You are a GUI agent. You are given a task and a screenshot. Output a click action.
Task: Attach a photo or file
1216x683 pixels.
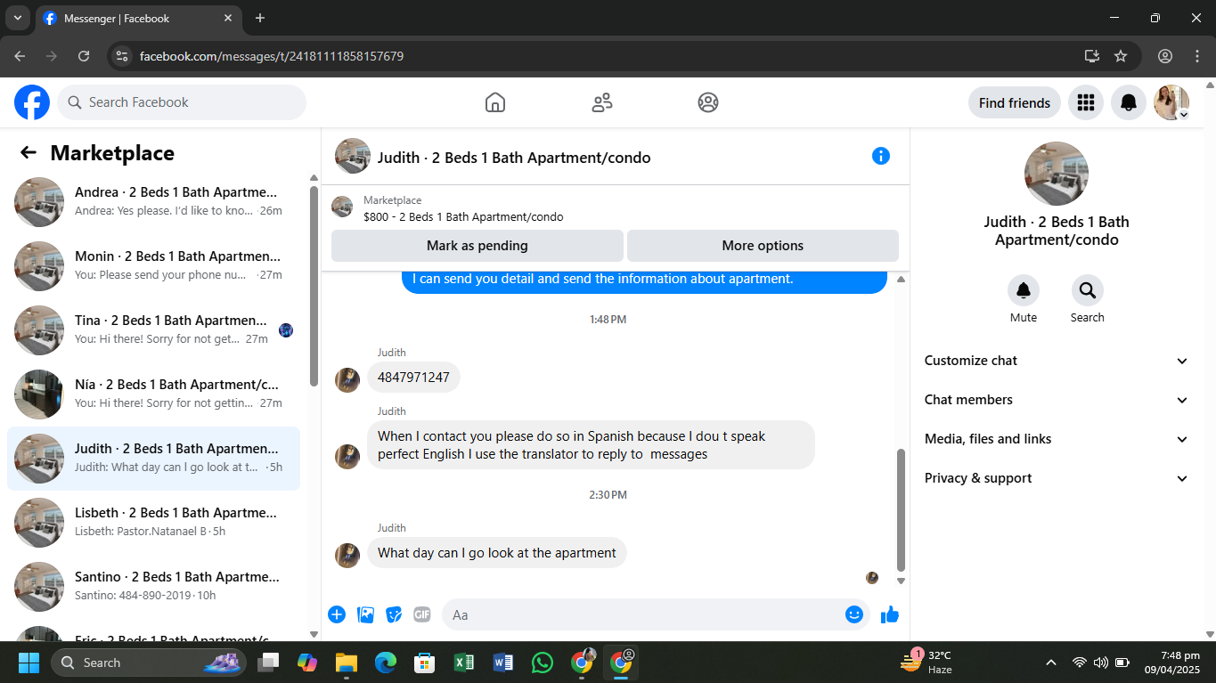[x=365, y=614]
